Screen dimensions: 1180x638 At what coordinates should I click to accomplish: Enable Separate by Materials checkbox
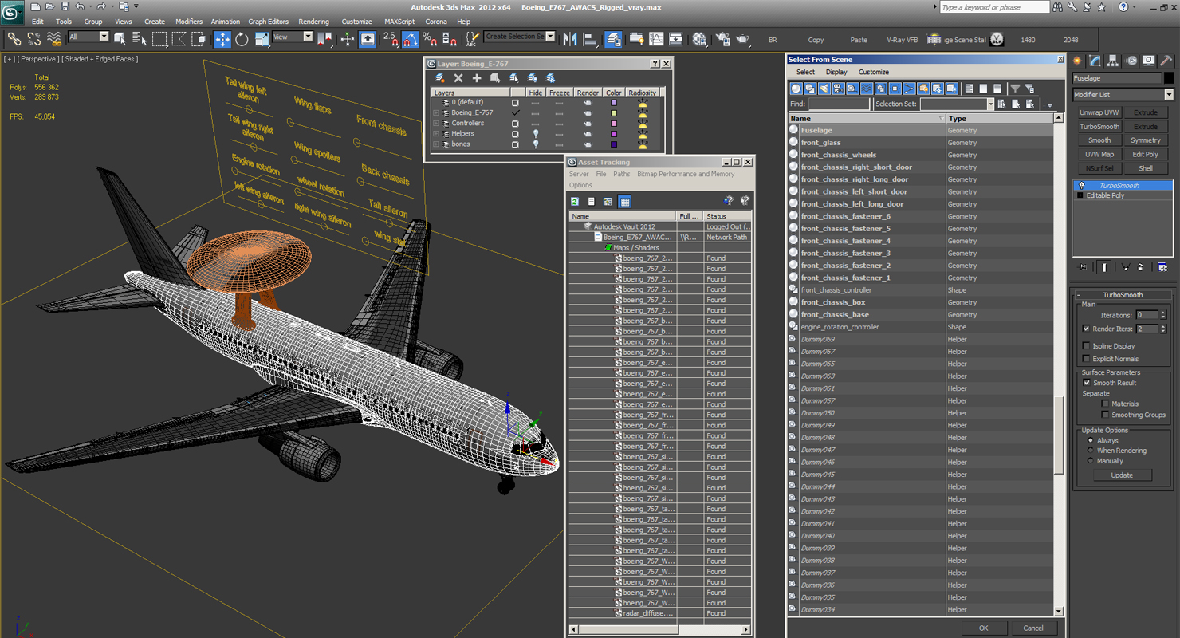1105,404
